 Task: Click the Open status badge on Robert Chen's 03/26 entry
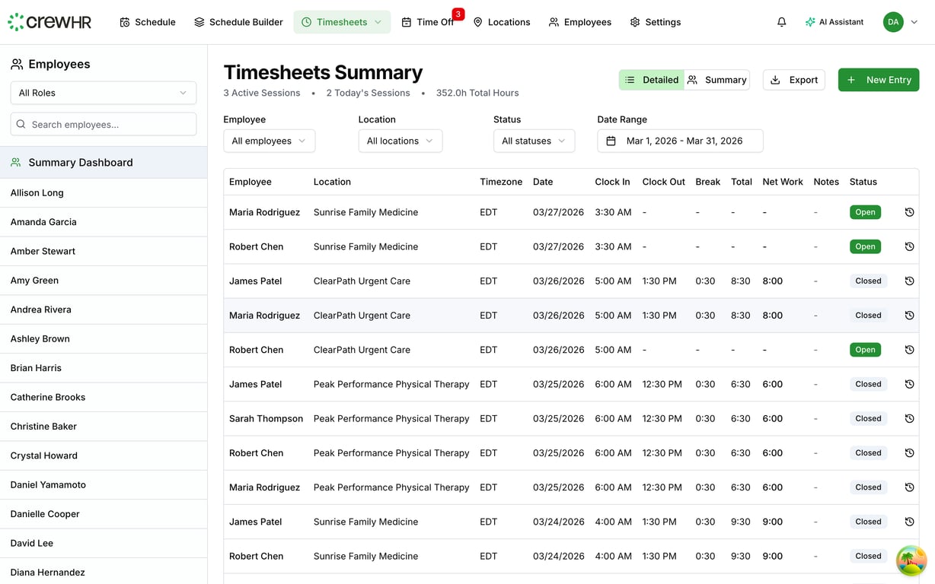(865, 350)
